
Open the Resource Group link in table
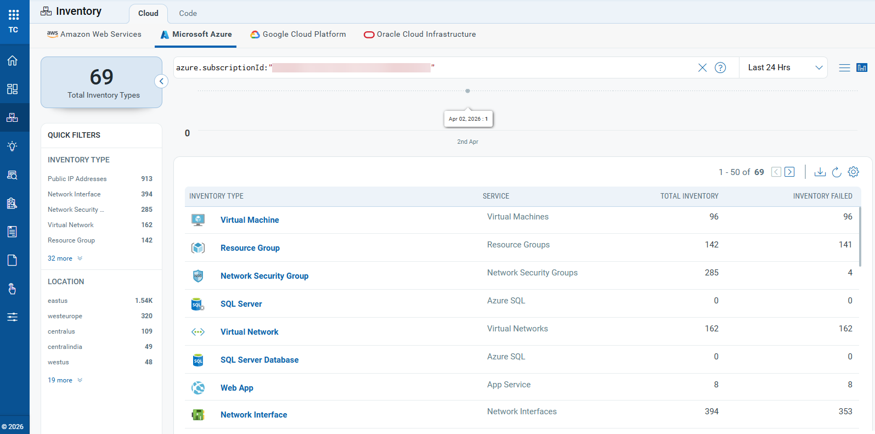250,248
